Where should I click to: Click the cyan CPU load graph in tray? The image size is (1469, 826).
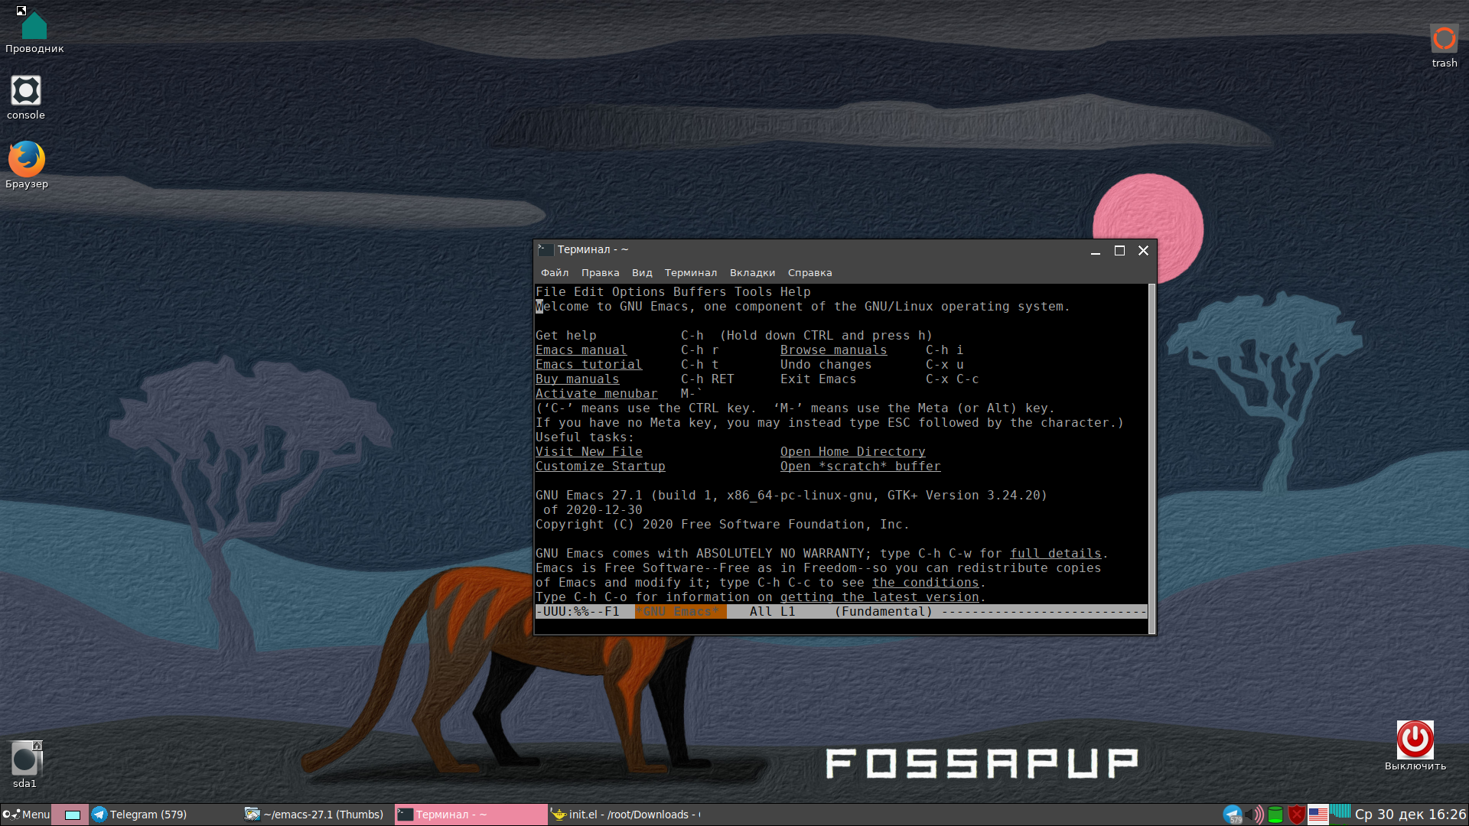pyautogui.click(x=1340, y=813)
